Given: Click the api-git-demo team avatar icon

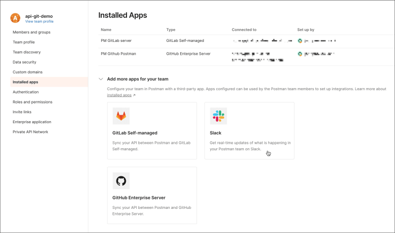Looking at the screenshot, I should 15,18.
